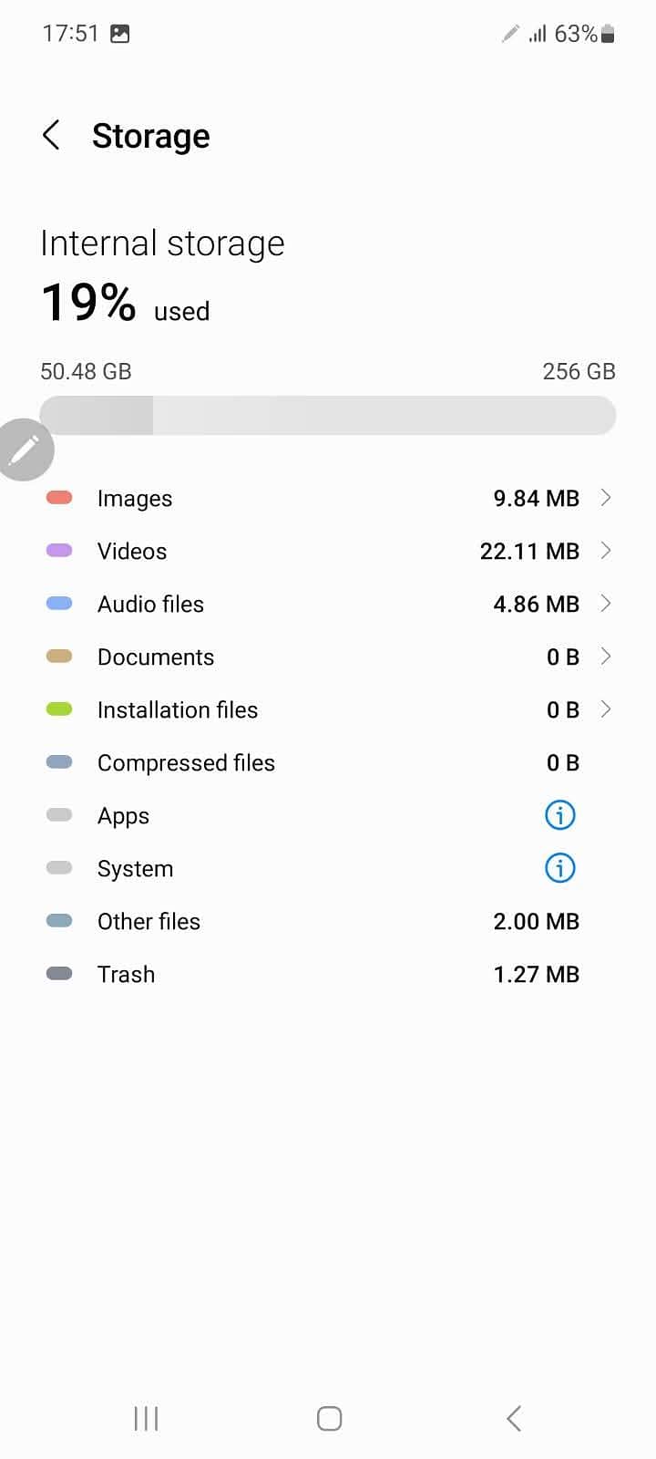
Task: Tap the red Images color swatch
Action: 59,498
